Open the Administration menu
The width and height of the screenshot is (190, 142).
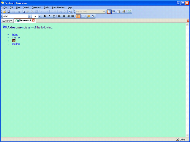point(58,7)
